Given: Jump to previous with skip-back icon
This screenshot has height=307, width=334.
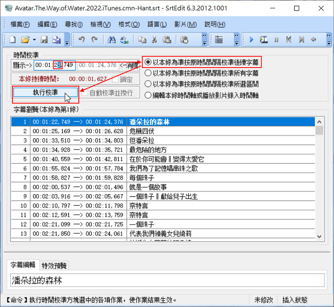Looking at the screenshot, I should [x=289, y=39].
